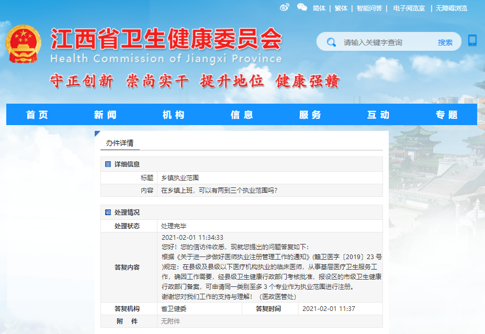
Task: Switch to 繁体 traditional Chinese
Action: [341, 8]
